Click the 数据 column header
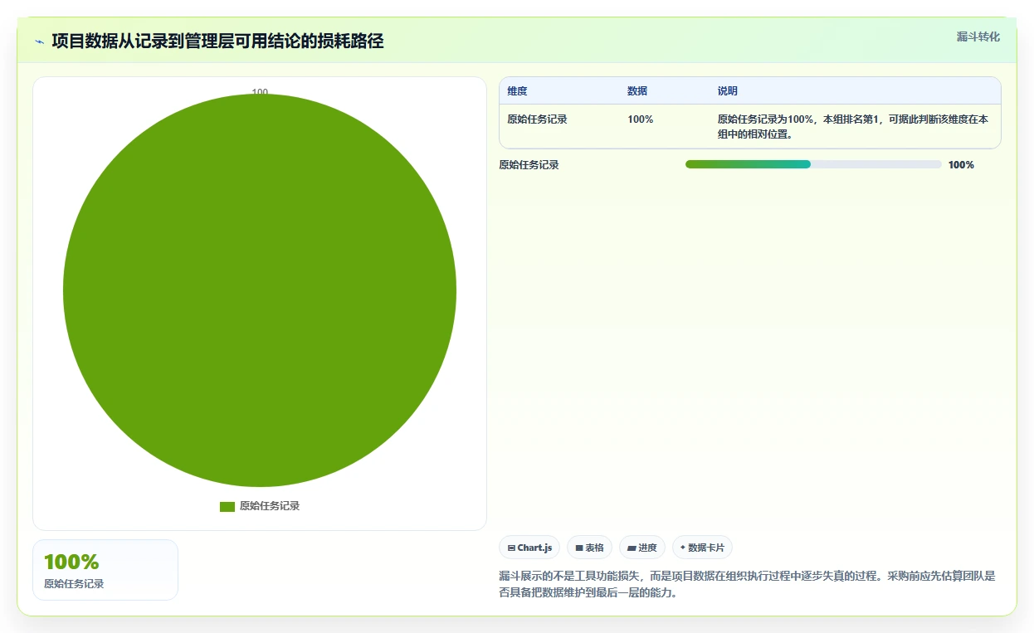 point(637,91)
